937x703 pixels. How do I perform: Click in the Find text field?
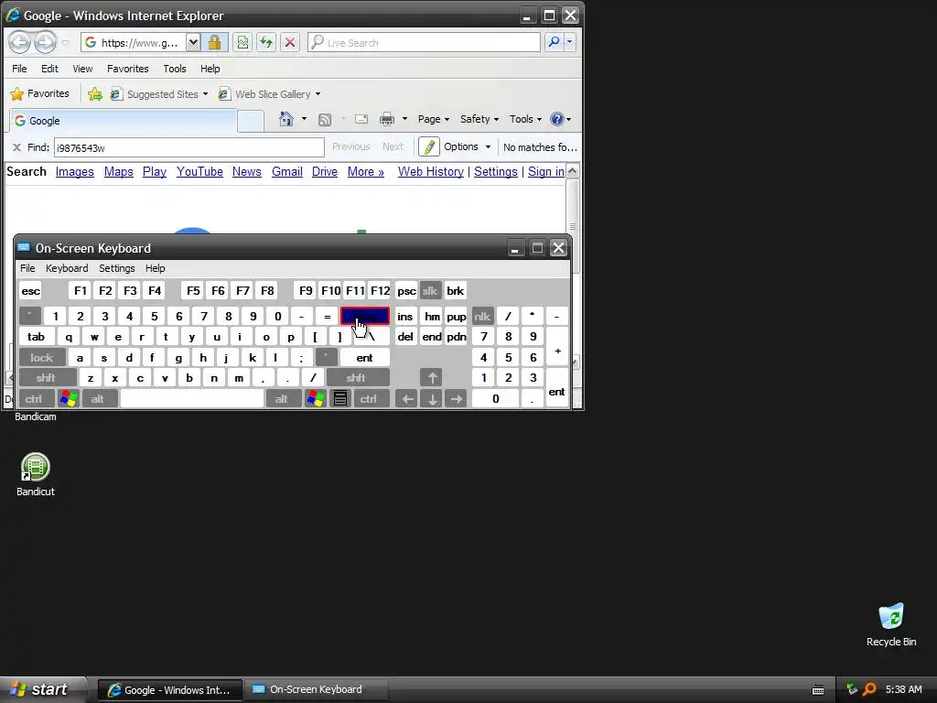pos(188,147)
